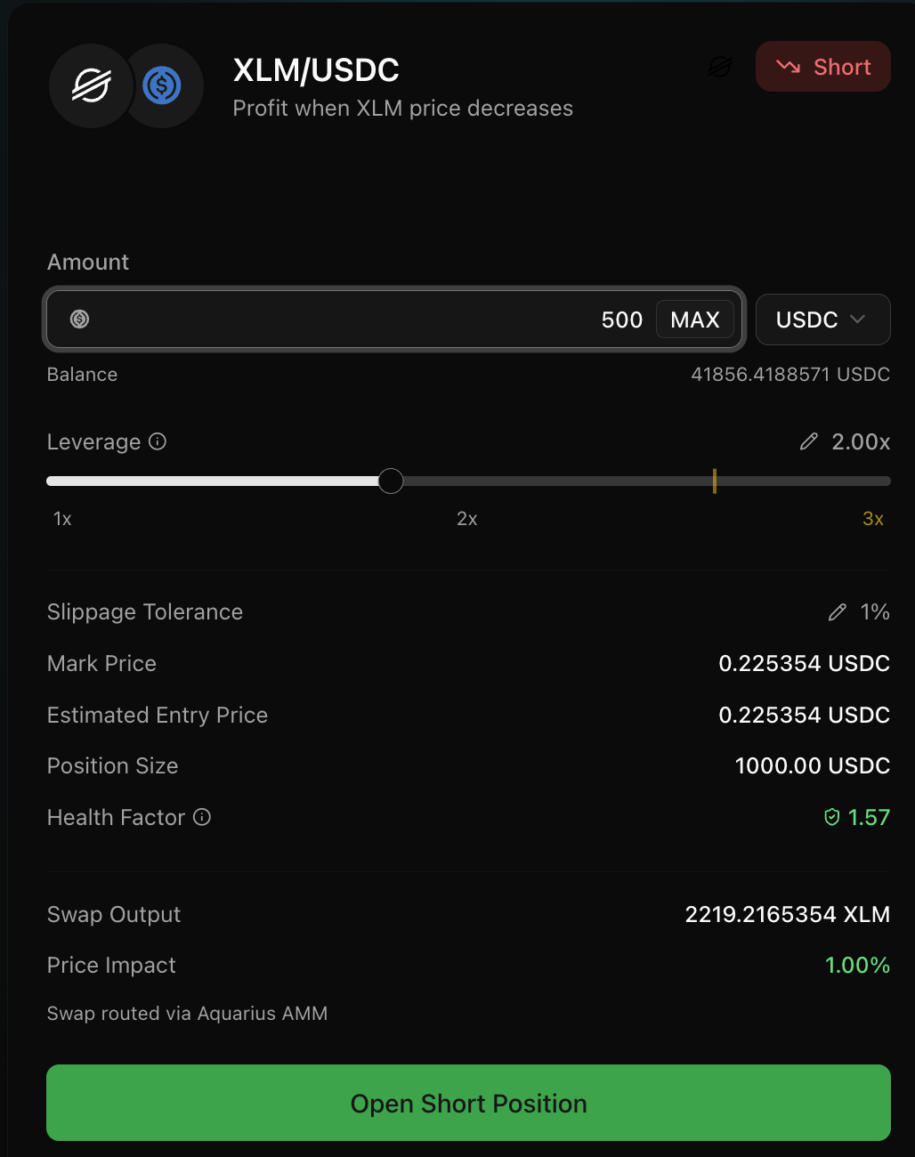This screenshot has height=1157, width=915.
Task: Open the Leverage info tooltip icon
Action: tap(158, 441)
